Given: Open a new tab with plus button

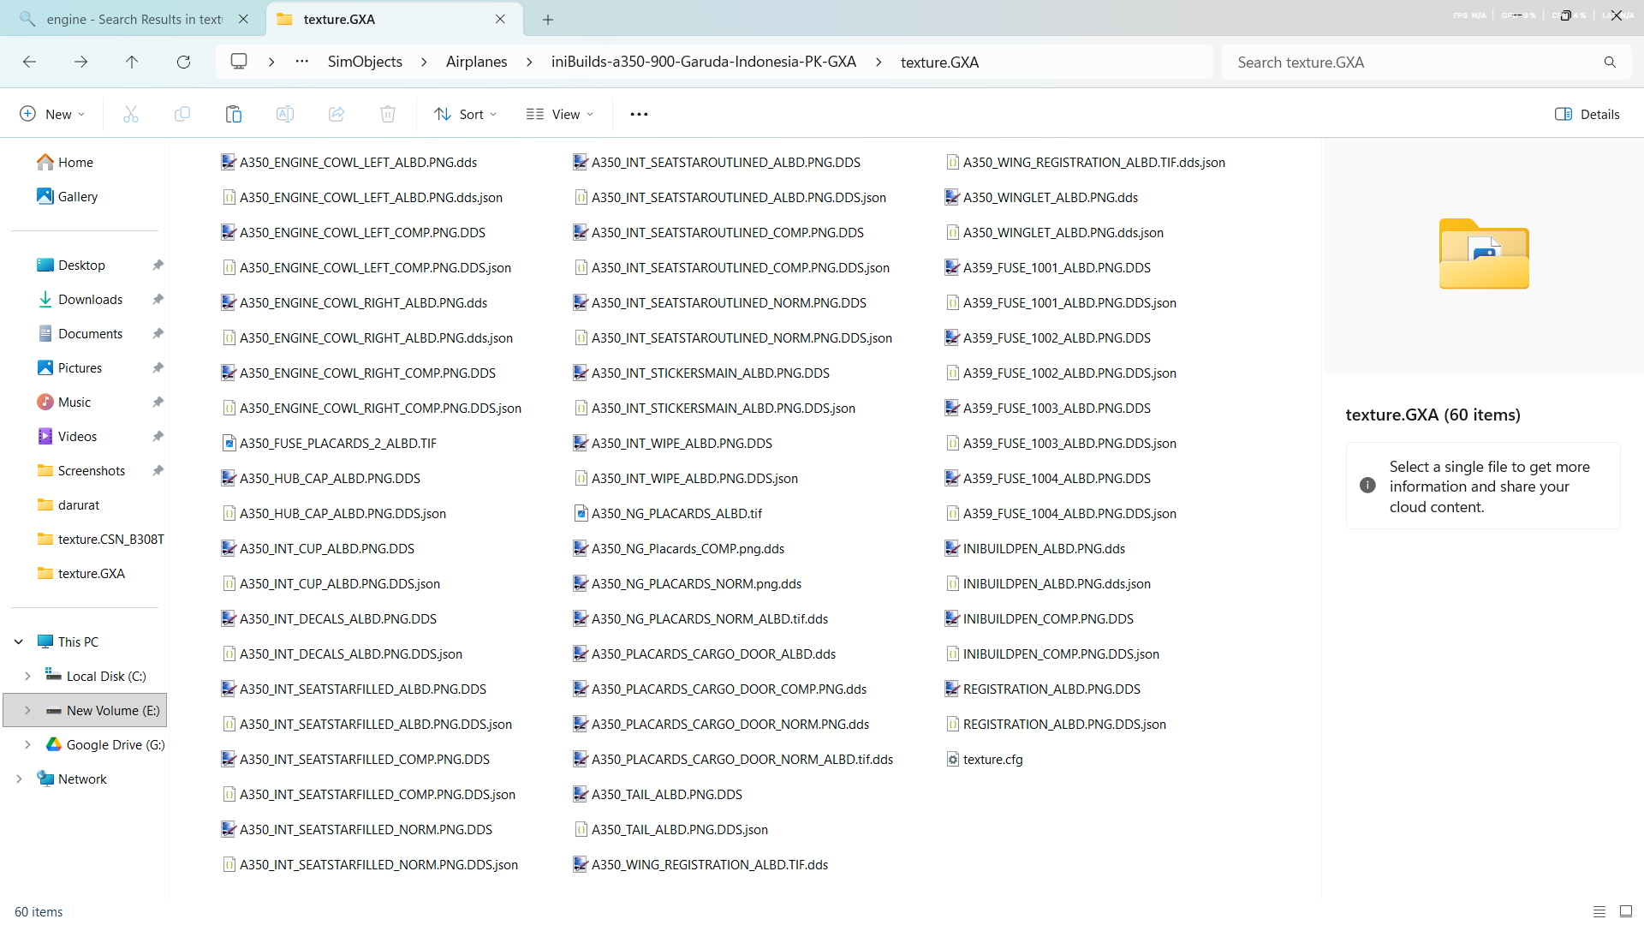Looking at the screenshot, I should (x=548, y=19).
